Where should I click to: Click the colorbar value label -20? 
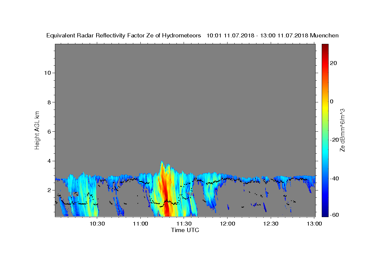coord(334,140)
